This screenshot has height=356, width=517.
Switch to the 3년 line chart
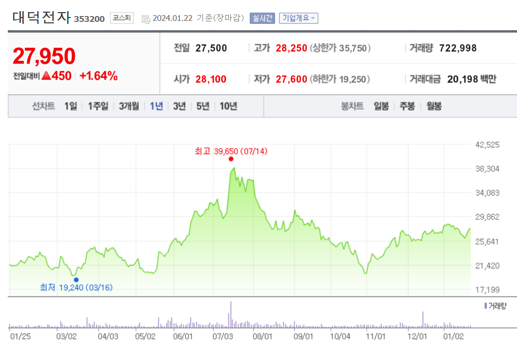click(179, 106)
